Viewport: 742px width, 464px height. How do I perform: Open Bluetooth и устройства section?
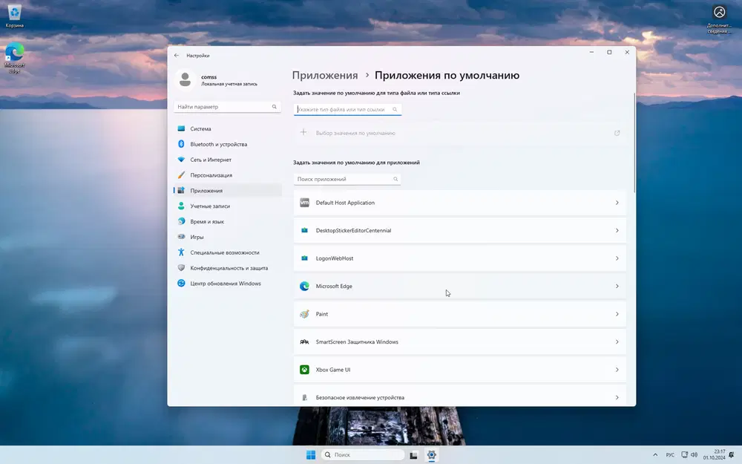pos(228,144)
